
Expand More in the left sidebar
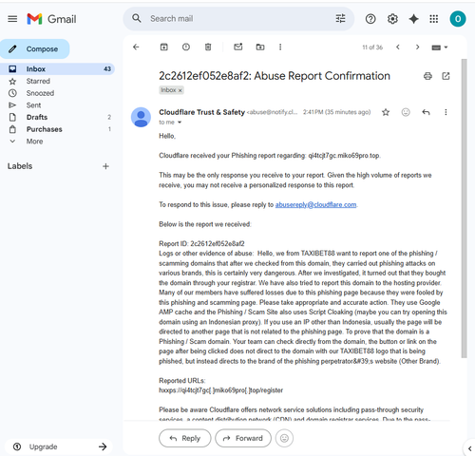pyautogui.click(x=34, y=142)
